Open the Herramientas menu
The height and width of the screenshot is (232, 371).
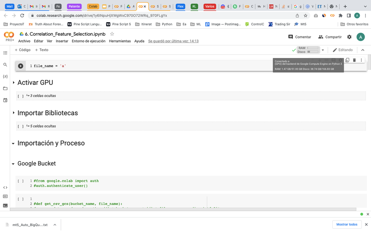coord(120,41)
